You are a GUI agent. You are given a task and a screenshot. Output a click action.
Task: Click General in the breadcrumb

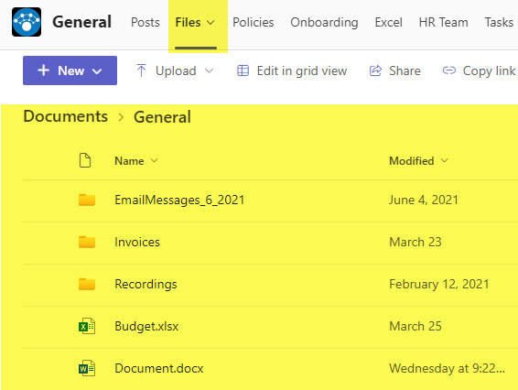(162, 117)
